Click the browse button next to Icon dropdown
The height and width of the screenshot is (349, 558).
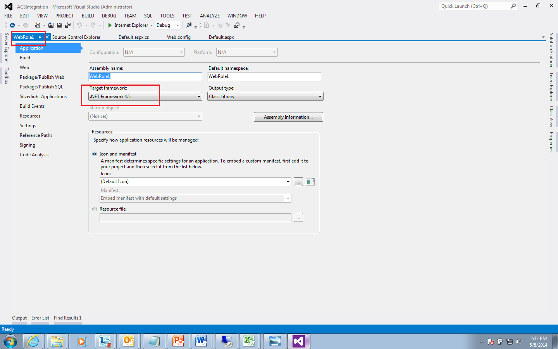[x=298, y=182]
